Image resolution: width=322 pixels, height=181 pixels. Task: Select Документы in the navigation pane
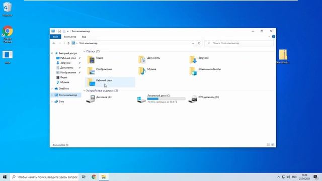[x=65, y=68]
